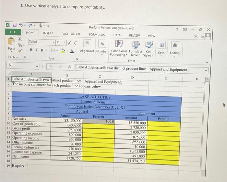Click the account avatar next to Sign In
This screenshot has height=182, width=227.
tap(208, 36)
